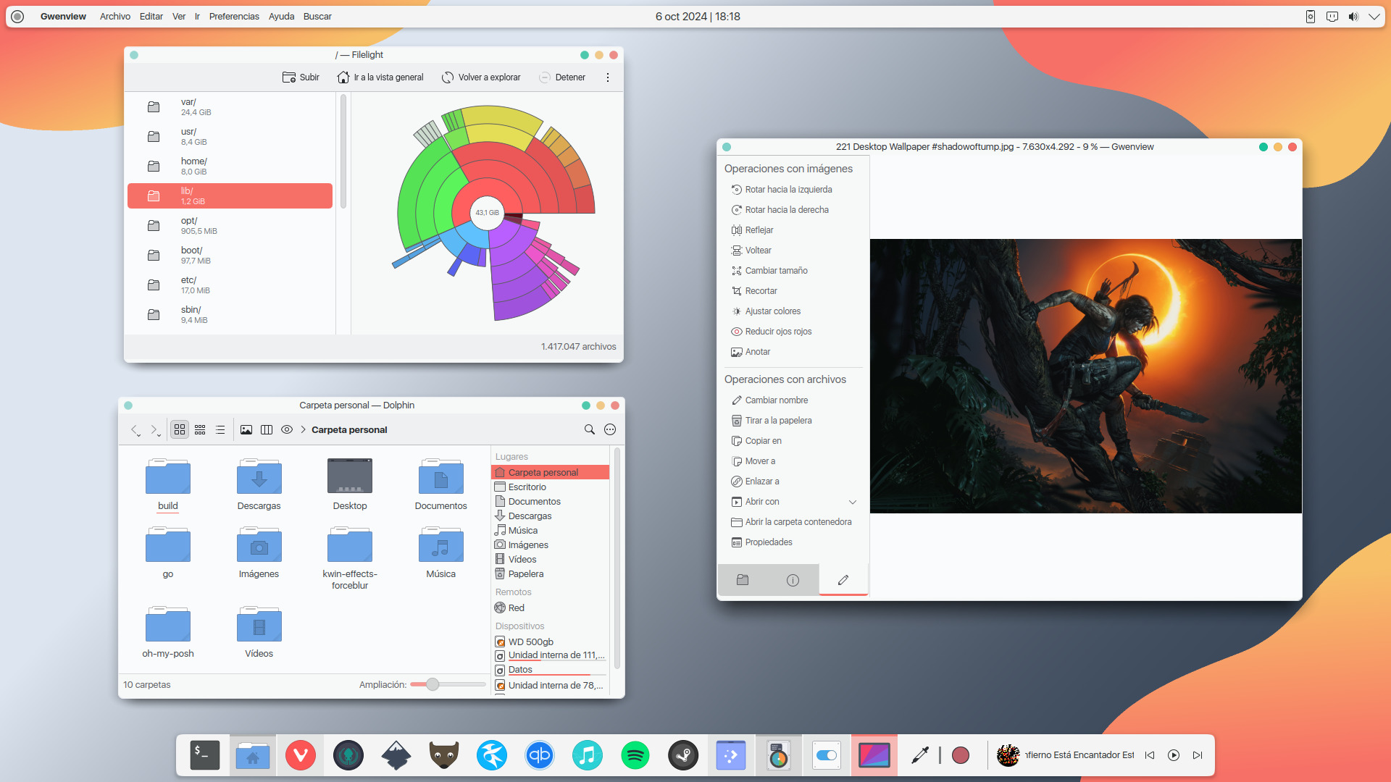This screenshot has width=1391, height=782.
Task: Select the Descargas folder in Dolphin
Action: (x=259, y=484)
